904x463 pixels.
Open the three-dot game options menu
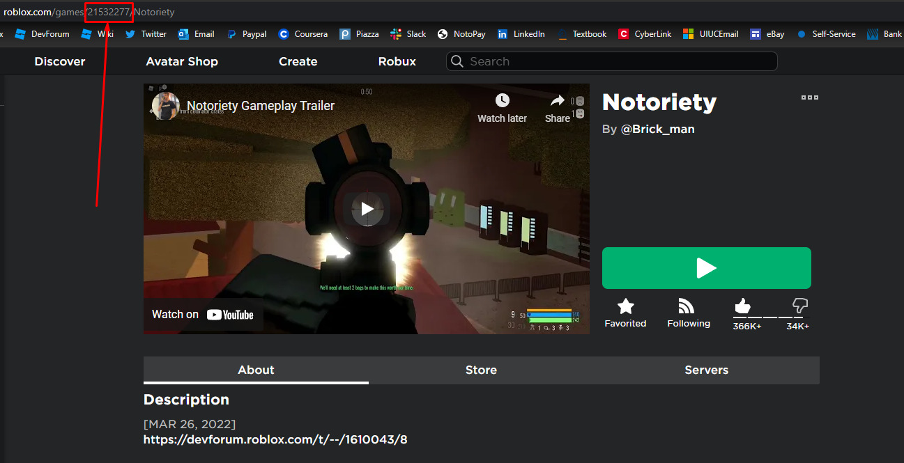pyautogui.click(x=810, y=97)
